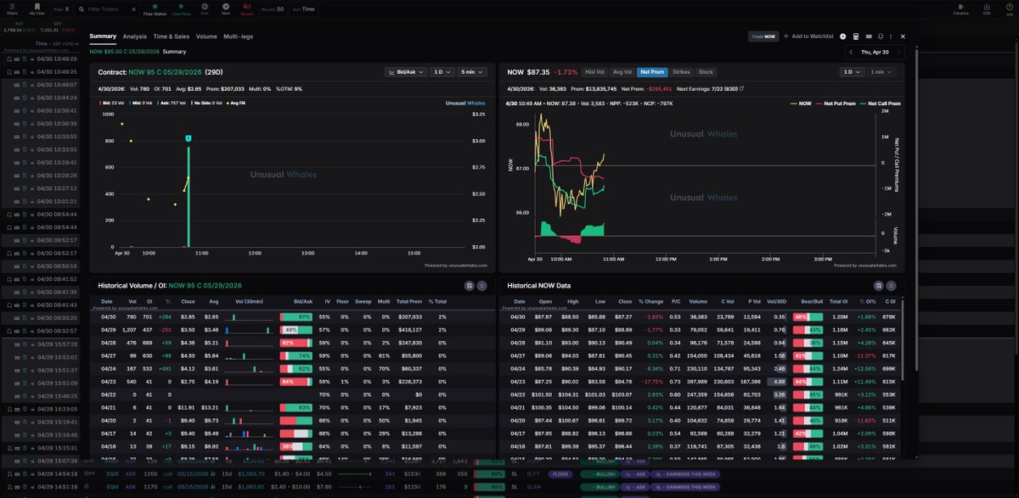1019x498 pixels.
Task: Toggle the Strikes chart option
Action: pyautogui.click(x=682, y=72)
